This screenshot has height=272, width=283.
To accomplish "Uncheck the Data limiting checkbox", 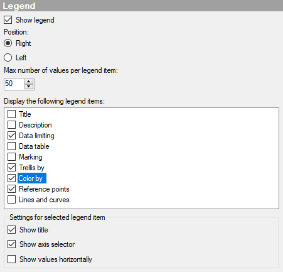I will point(11,136).
